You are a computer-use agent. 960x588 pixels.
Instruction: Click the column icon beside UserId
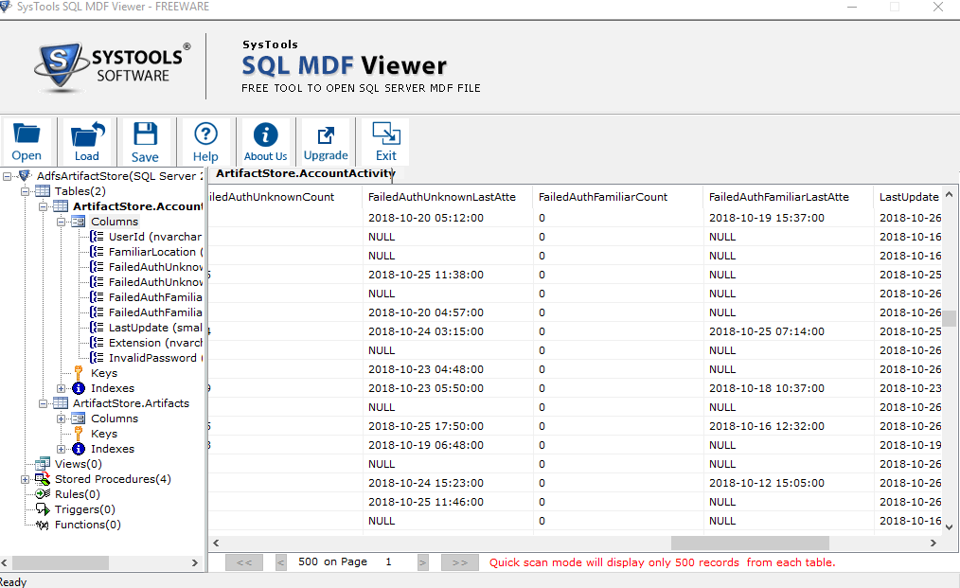coord(97,237)
